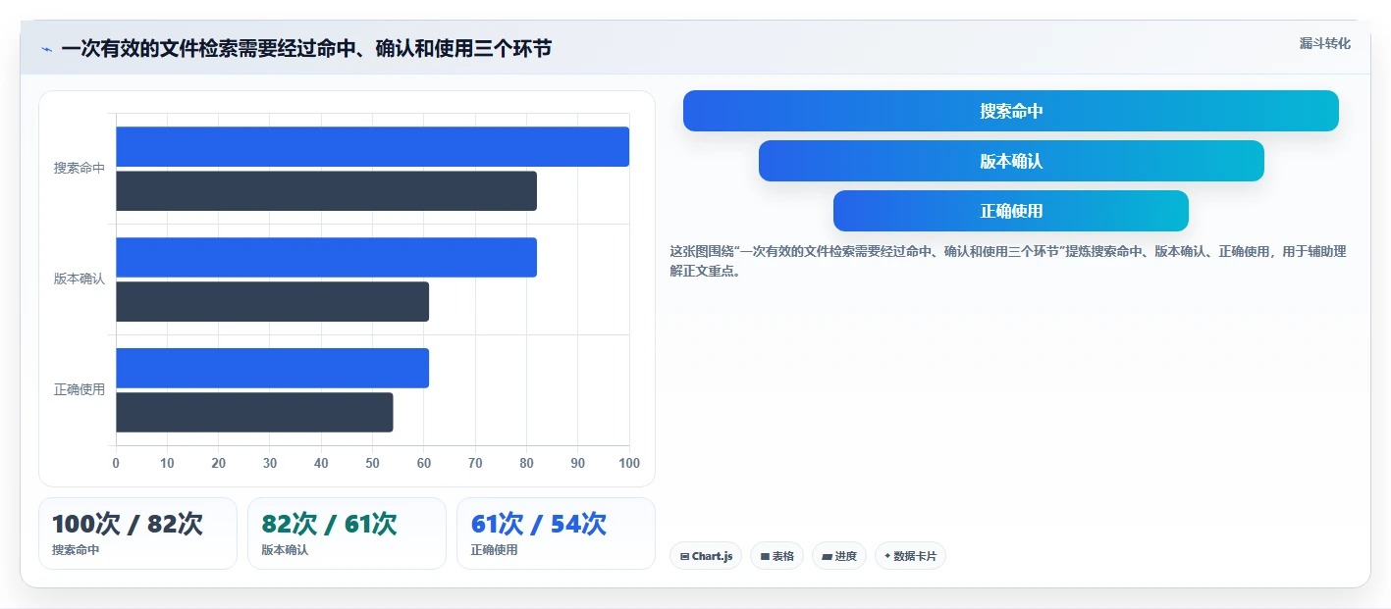1391x609 pixels.
Task: Click the 正确使用 y-axis label
Action: [80, 390]
